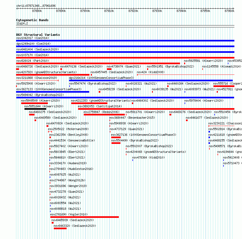Viewport: 242px width, 239px height.
Task: Click red bar under nsv6463320 (Sedlazeck2020)
Action: click(x=60, y=228)
